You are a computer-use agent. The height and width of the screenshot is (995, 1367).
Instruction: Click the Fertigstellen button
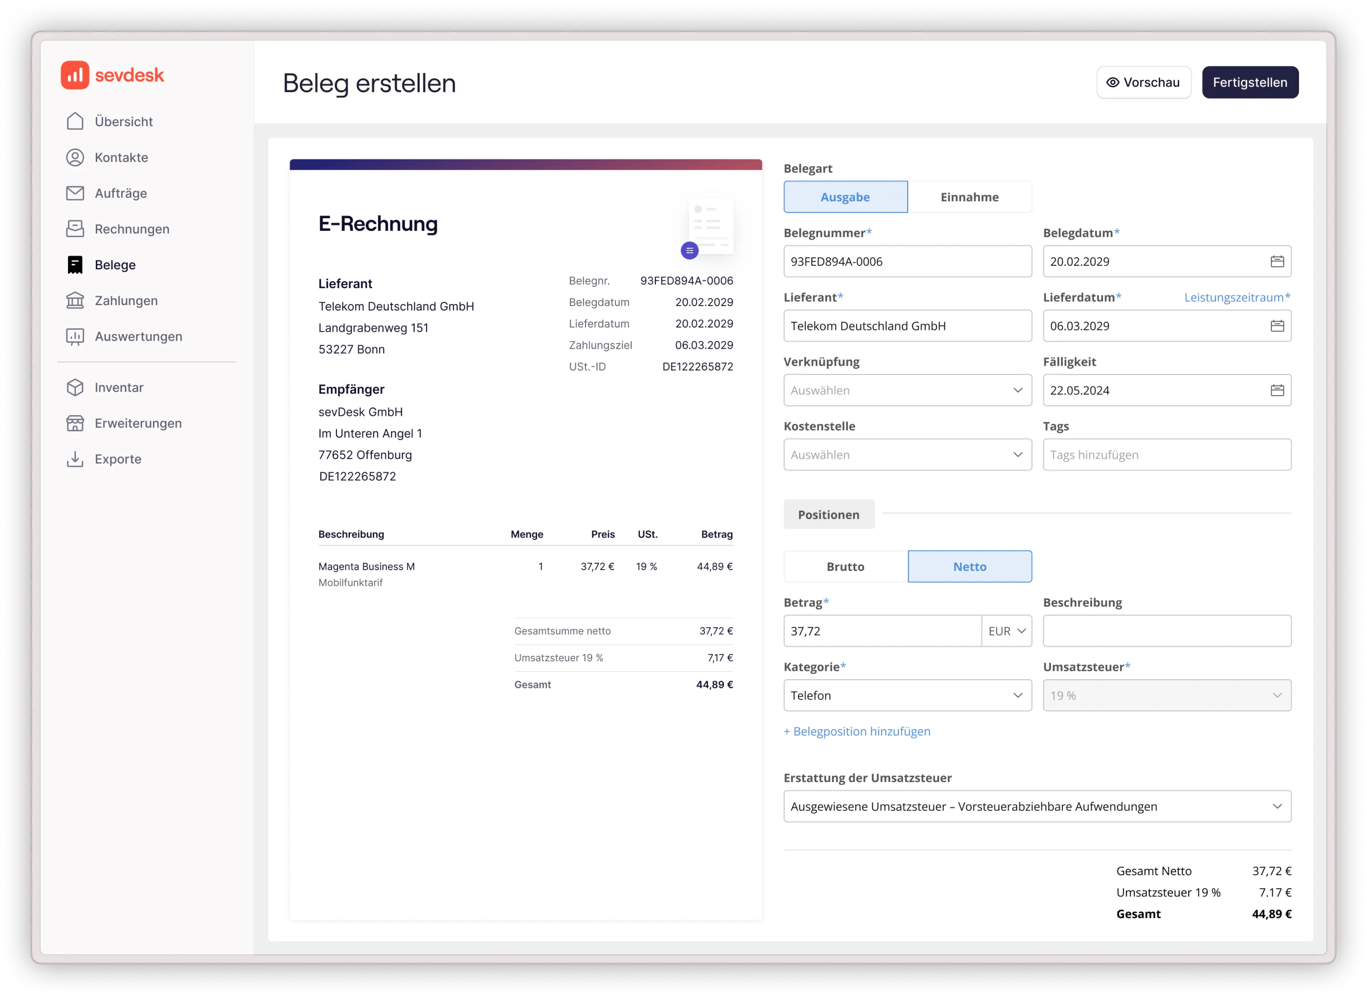[x=1250, y=82]
